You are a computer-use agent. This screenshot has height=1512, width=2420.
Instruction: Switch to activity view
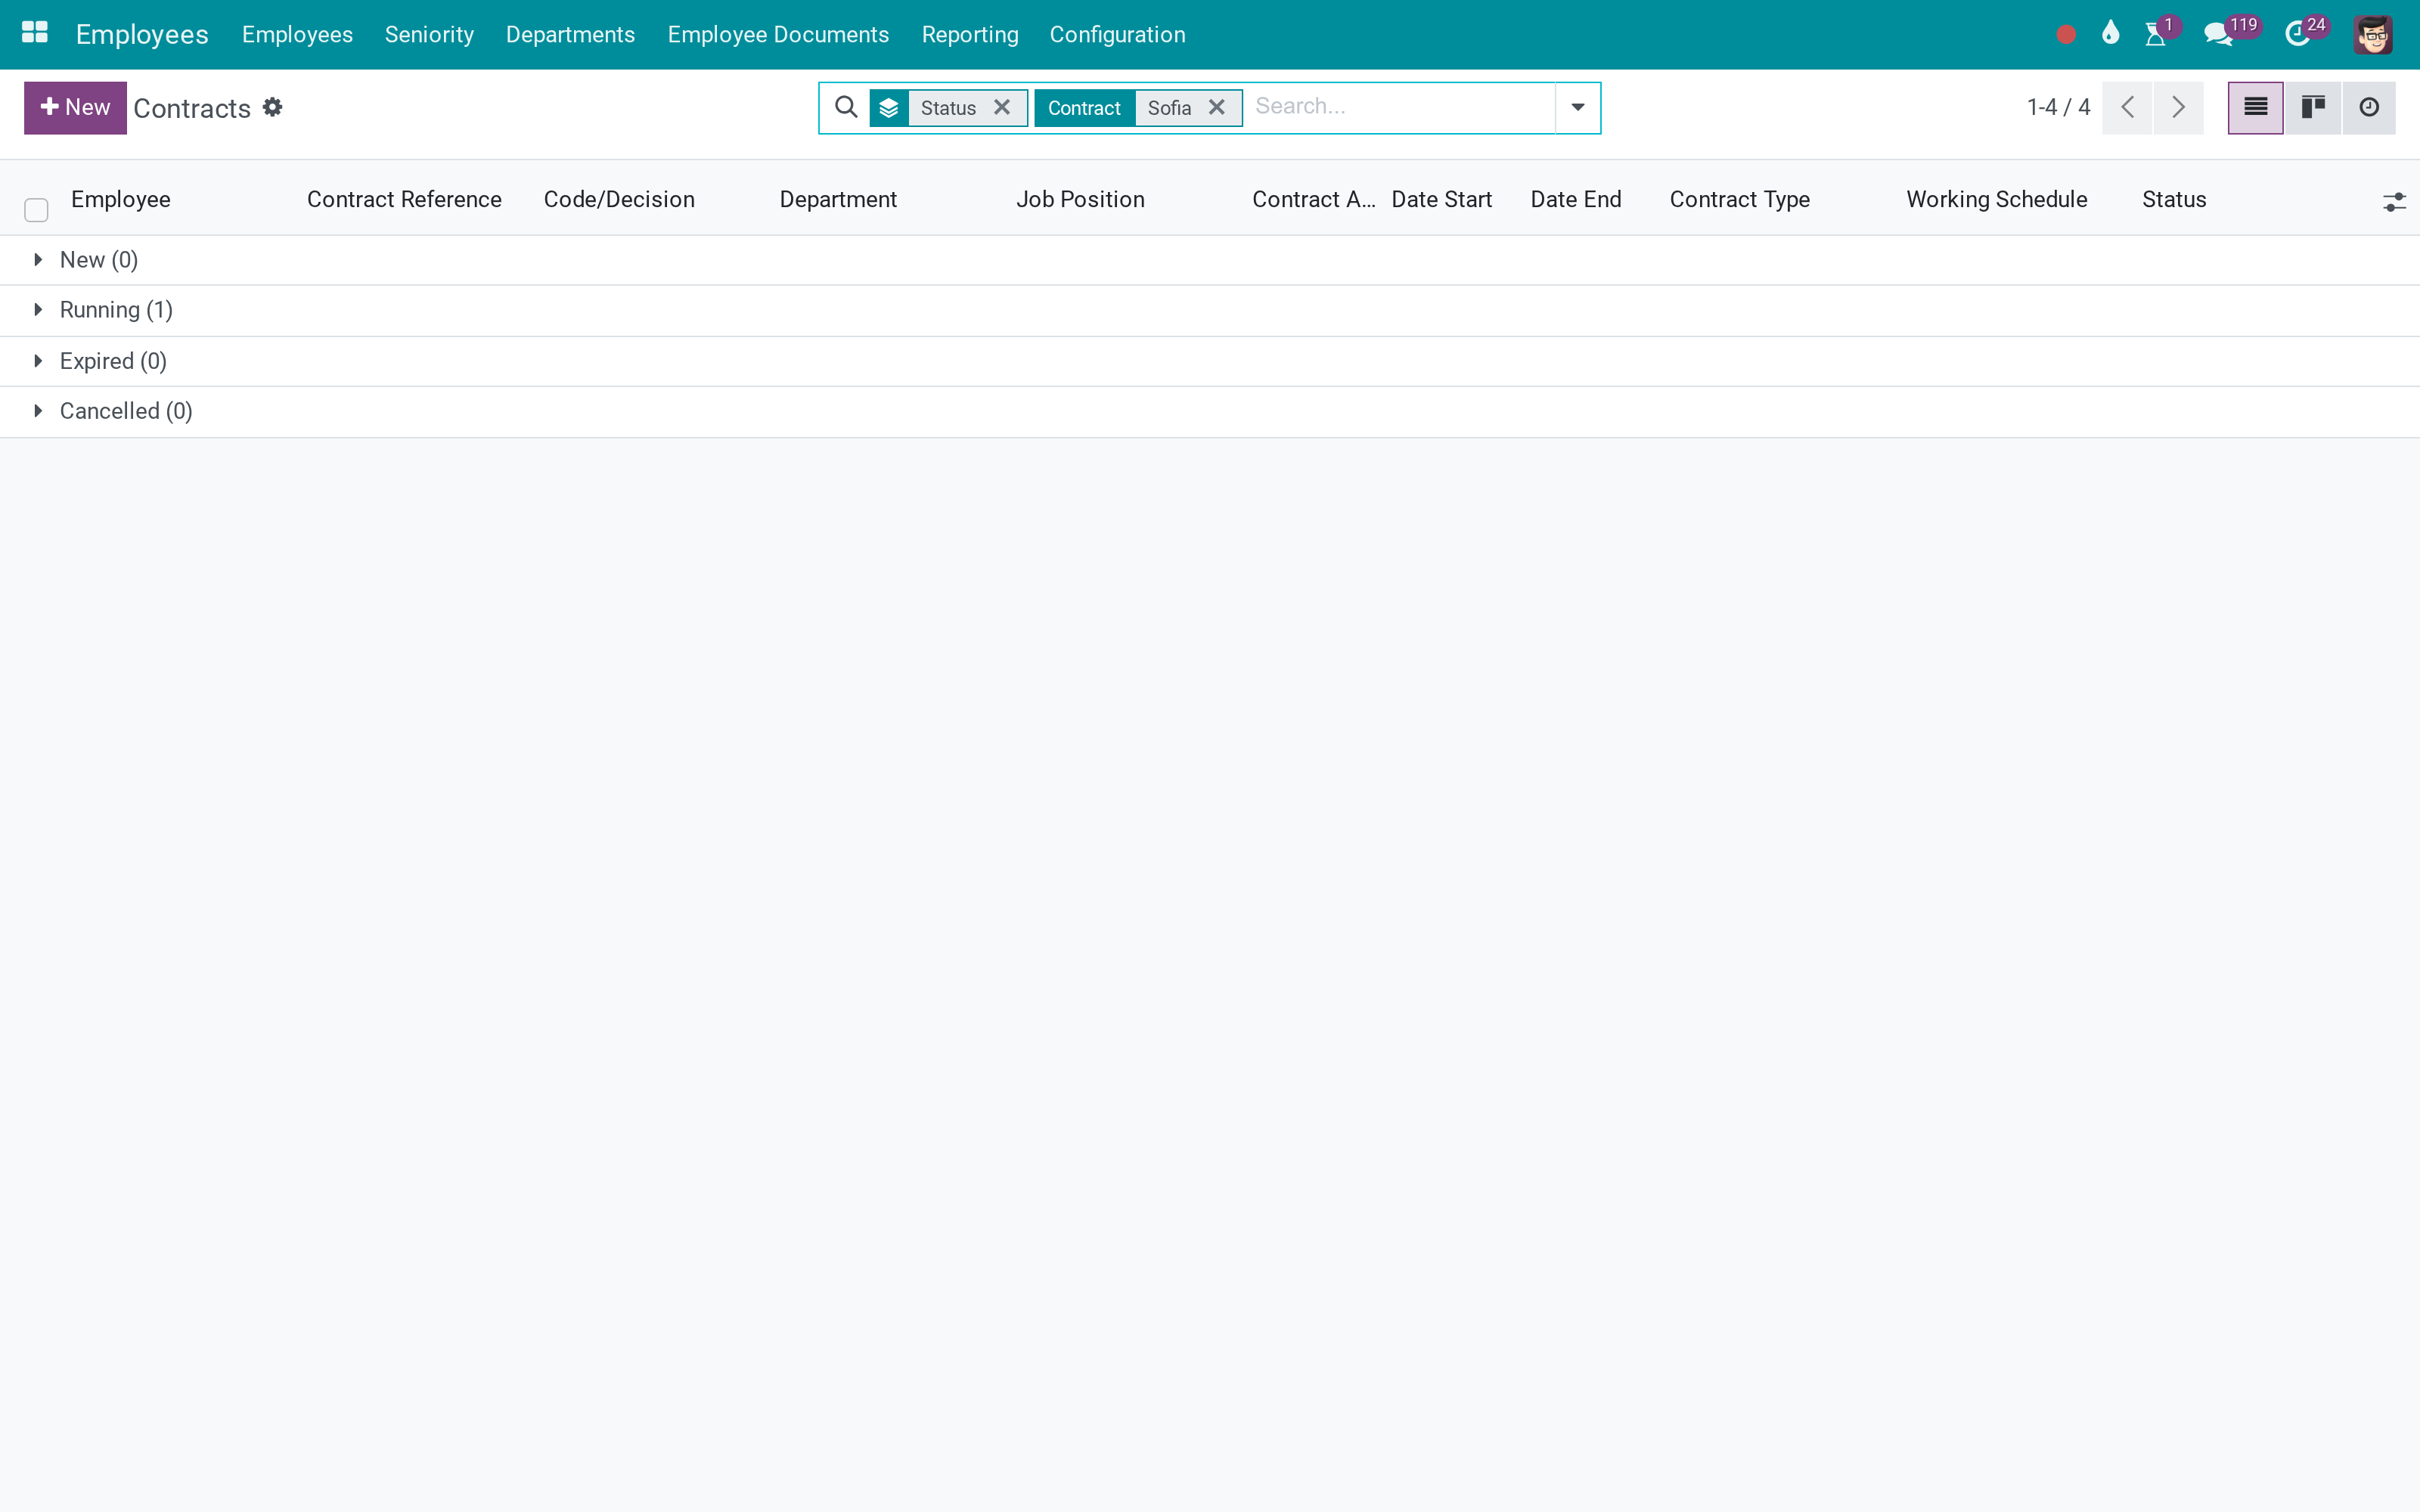tap(2369, 108)
